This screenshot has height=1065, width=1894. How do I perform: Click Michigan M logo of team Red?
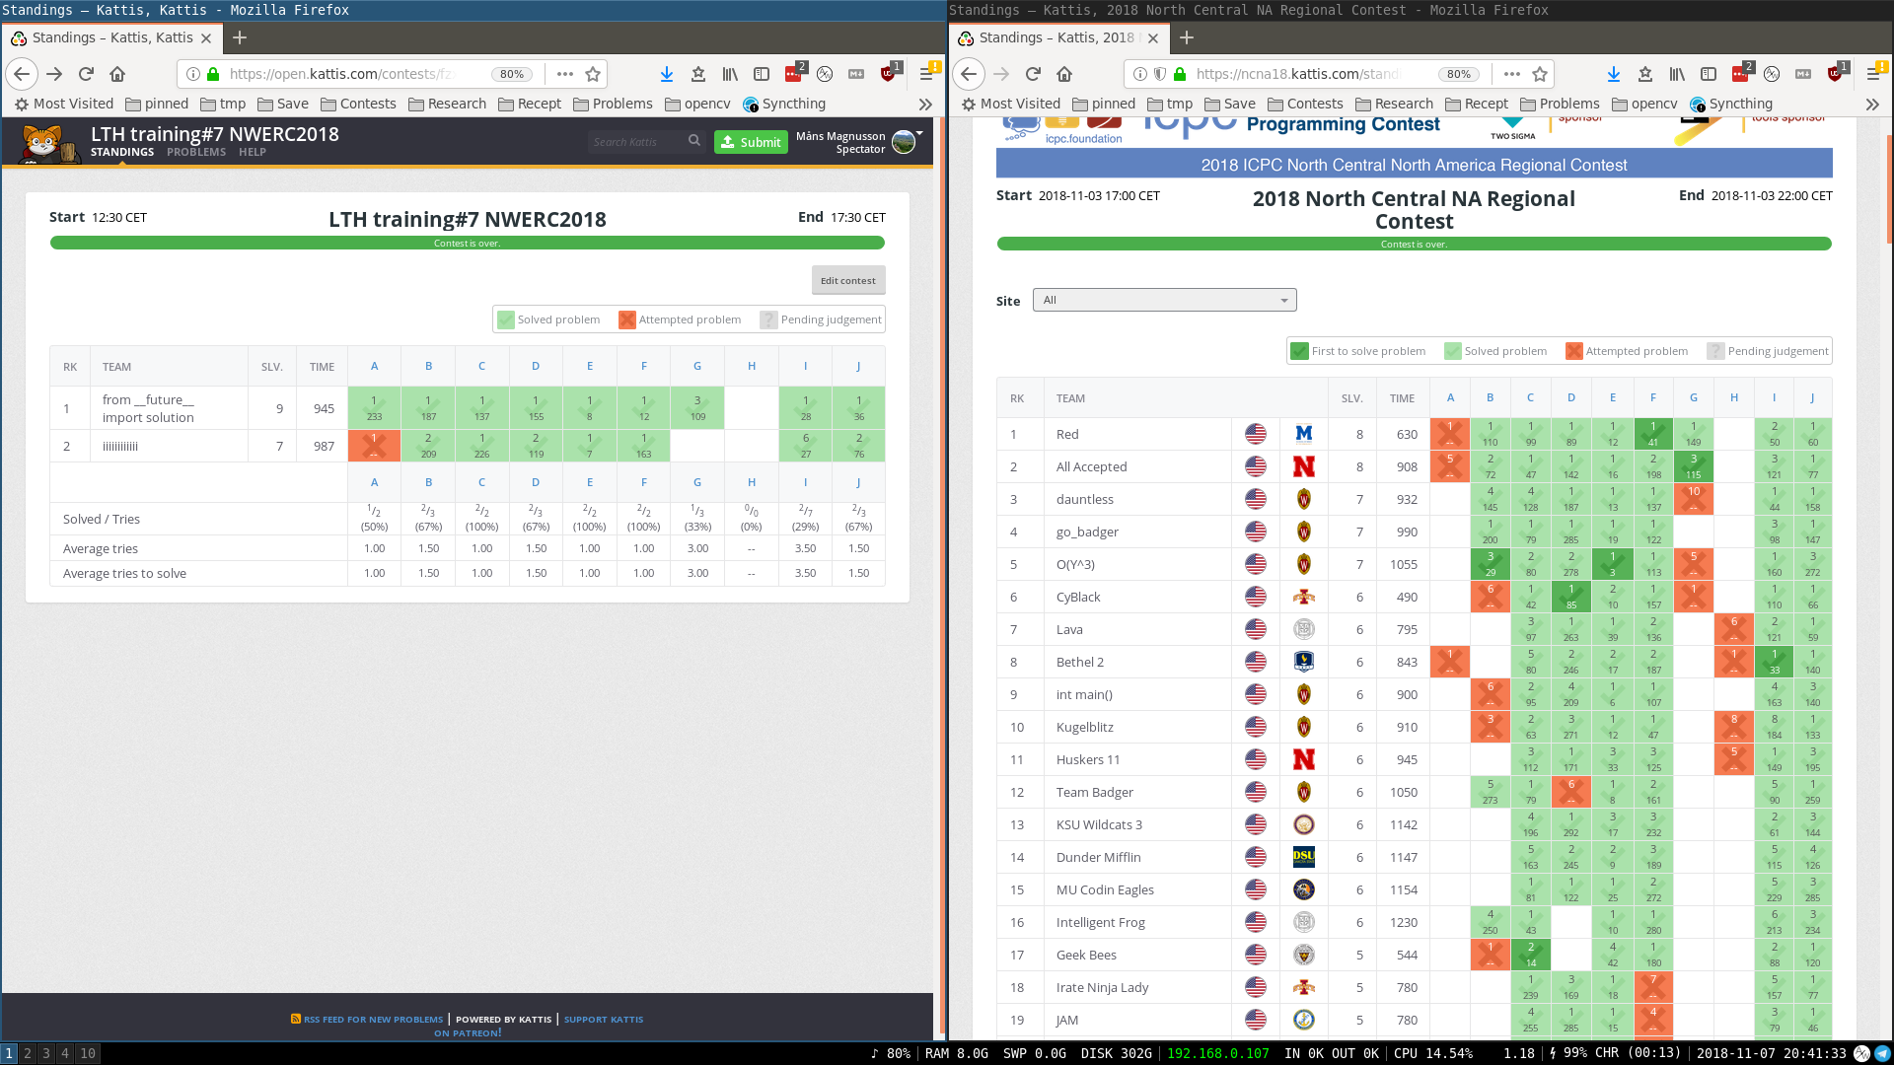(1304, 434)
